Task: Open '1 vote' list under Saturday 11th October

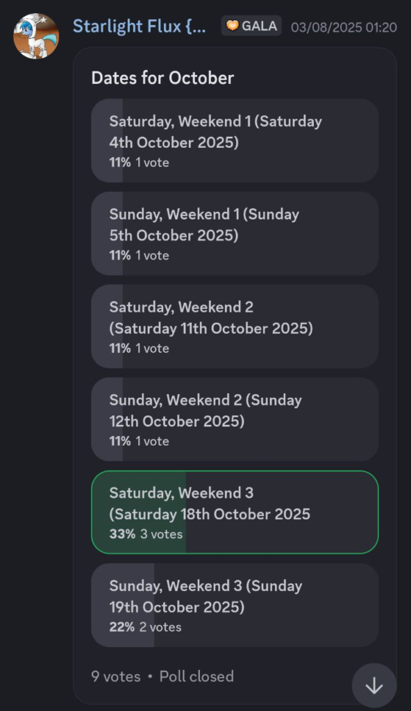Action: pos(153,349)
